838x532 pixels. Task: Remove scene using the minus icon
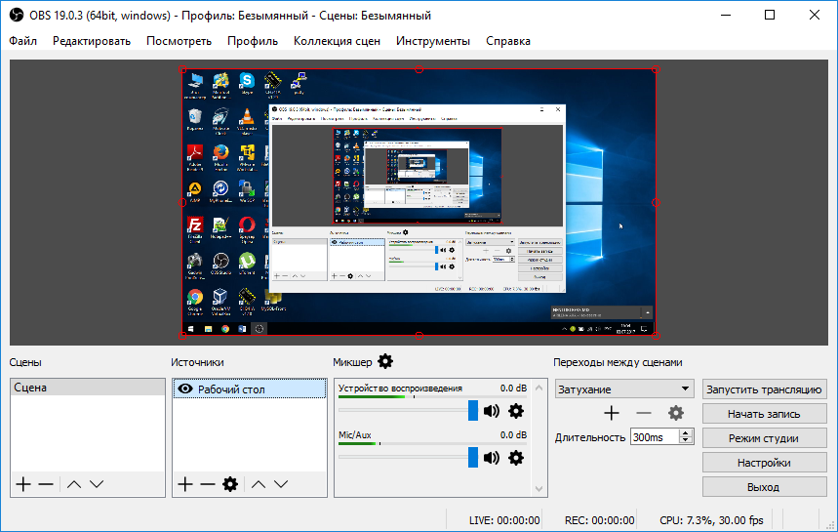[x=46, y=484]
